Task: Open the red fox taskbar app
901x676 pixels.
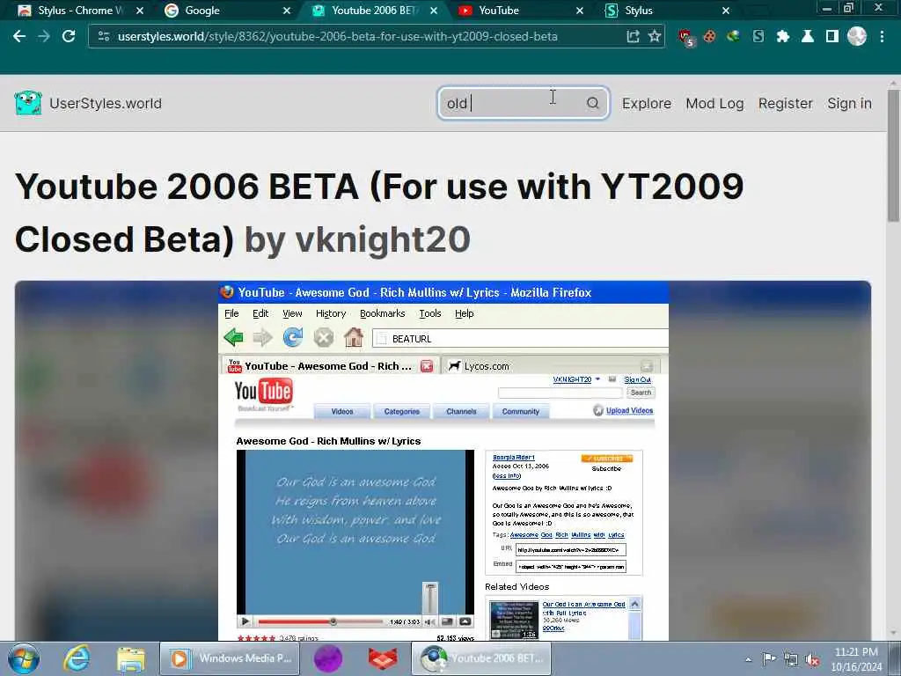Action: 383,658
